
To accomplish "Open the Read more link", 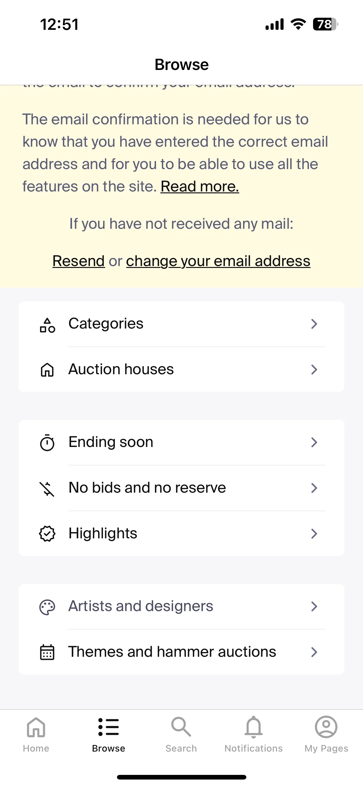I will pos(200,186).
